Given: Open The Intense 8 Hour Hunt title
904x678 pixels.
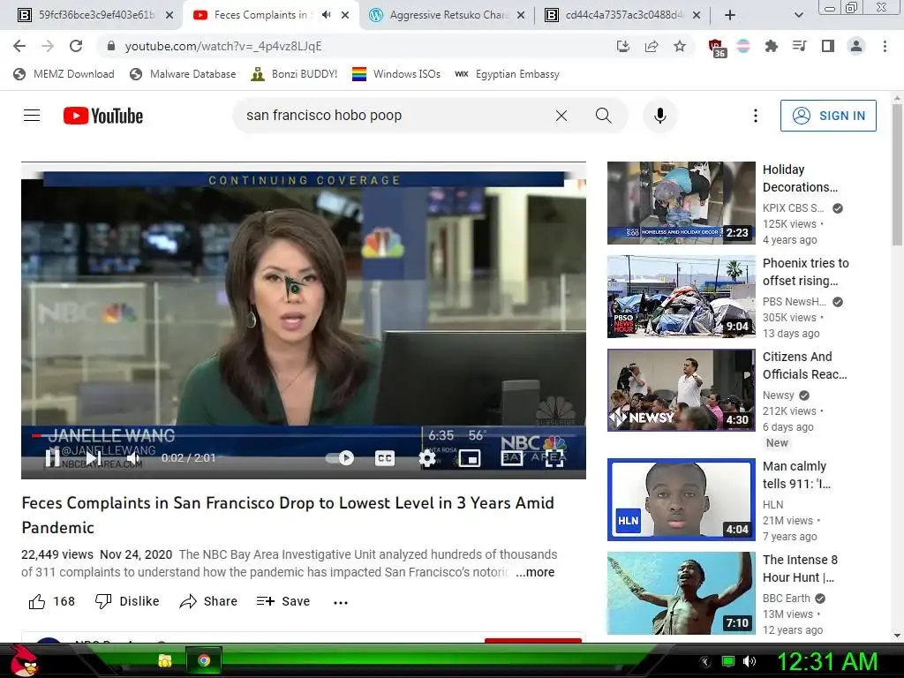Looking at the screenshot, I should coord(800,569).
